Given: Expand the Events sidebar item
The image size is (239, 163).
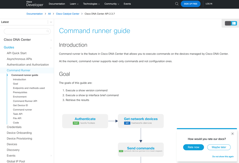Looking at the screenshot, I should coord(51,156).
